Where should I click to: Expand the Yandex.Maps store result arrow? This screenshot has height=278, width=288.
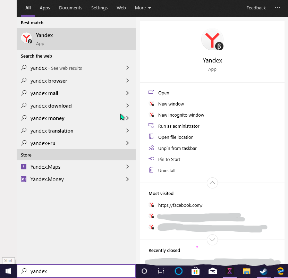click(x=127, y=167)
